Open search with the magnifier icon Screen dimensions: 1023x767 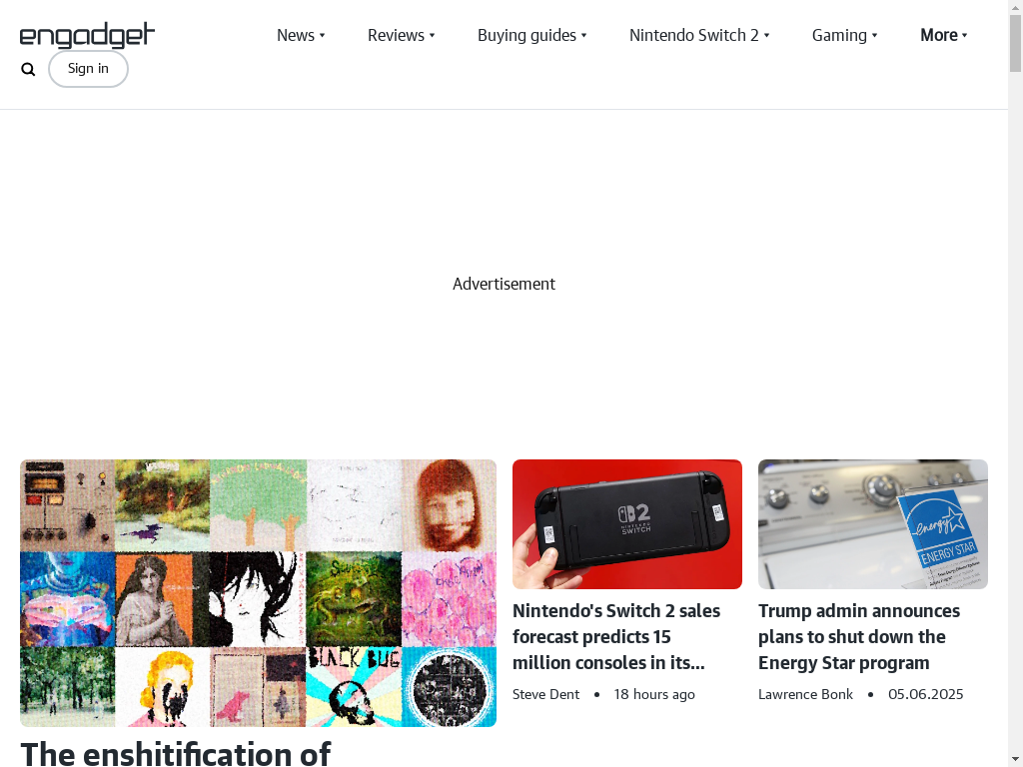[28, 69]
